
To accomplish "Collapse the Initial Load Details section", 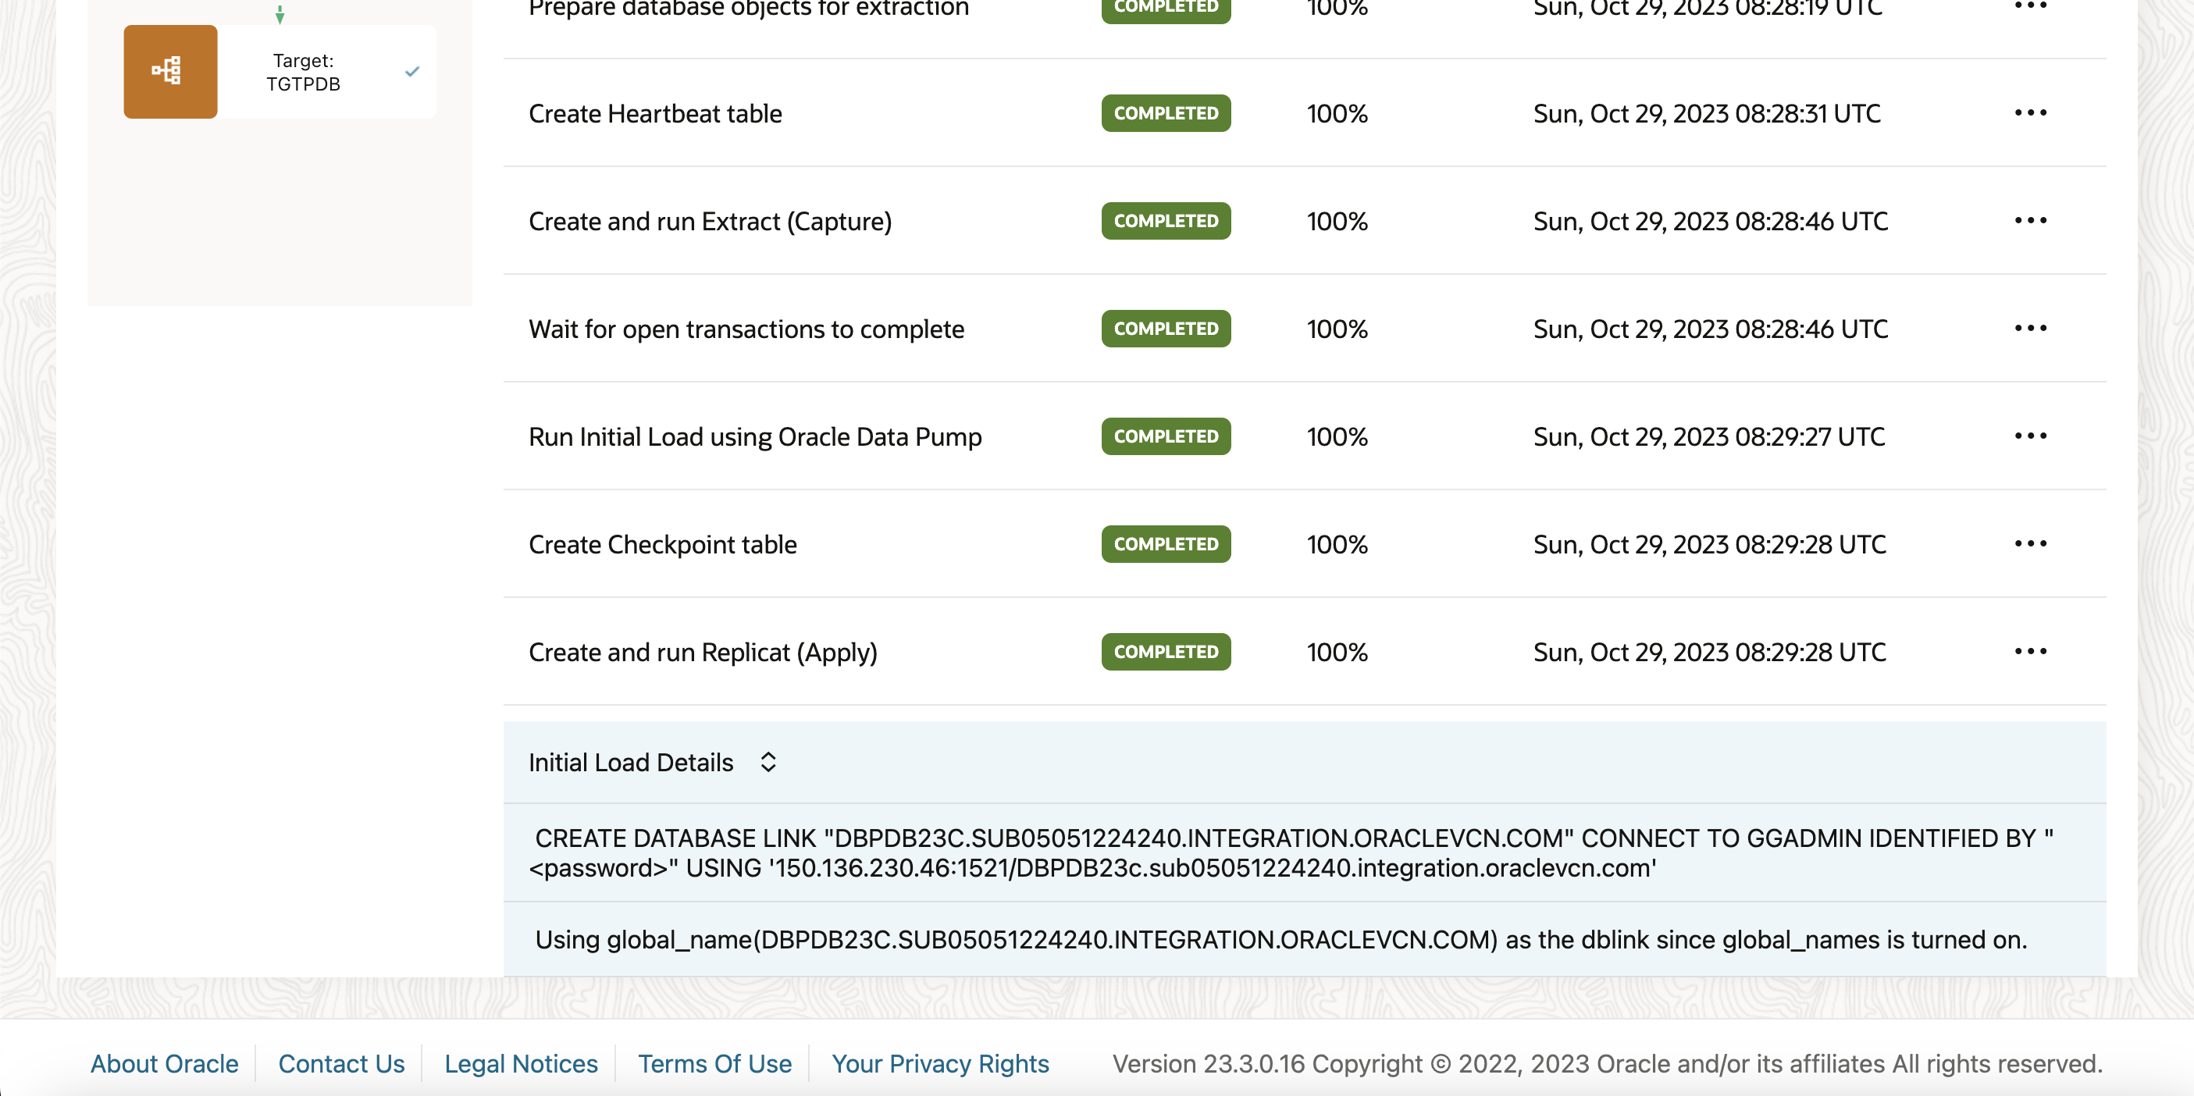I will pos(768,762).
